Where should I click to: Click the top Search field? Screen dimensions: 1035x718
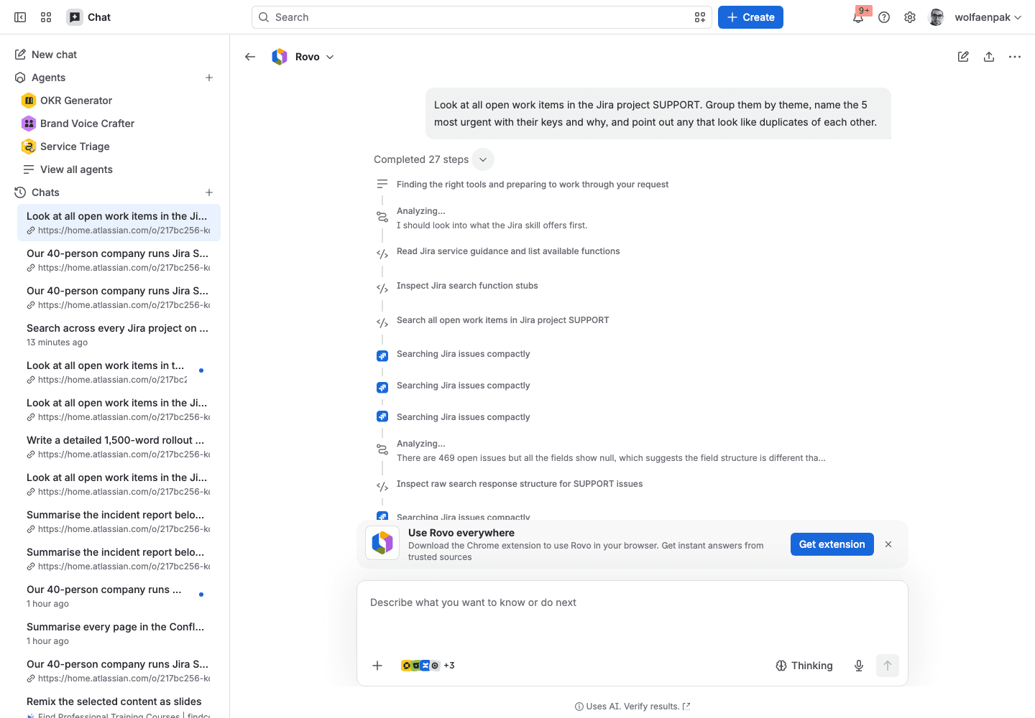pos(482,17)
